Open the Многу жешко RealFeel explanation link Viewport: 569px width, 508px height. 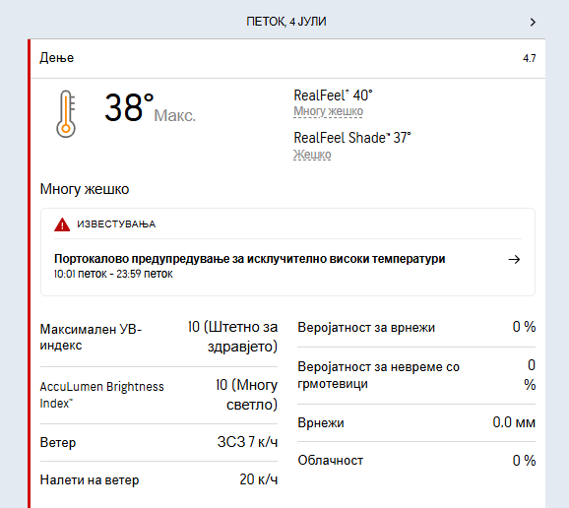click(x=328, y=111)
